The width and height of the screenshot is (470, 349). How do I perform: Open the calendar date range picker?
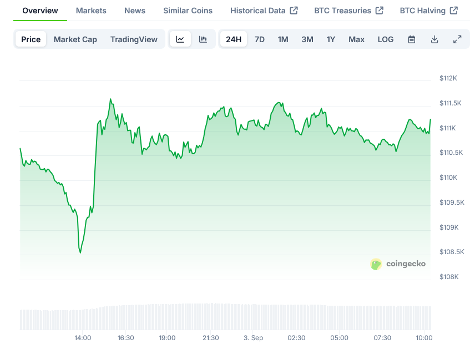pos(412,39)
